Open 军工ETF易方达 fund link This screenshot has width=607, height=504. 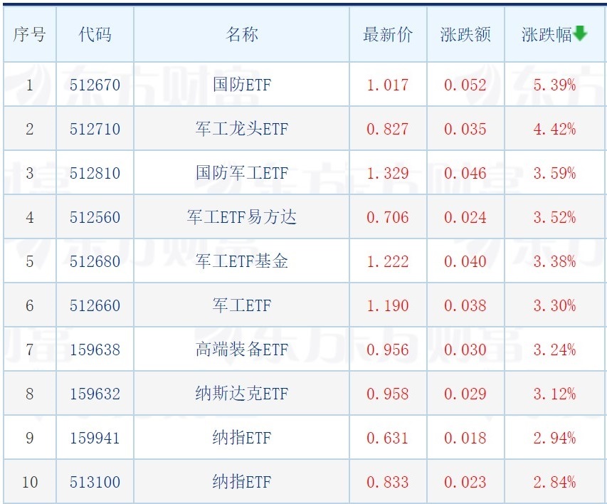click(241, 217)
